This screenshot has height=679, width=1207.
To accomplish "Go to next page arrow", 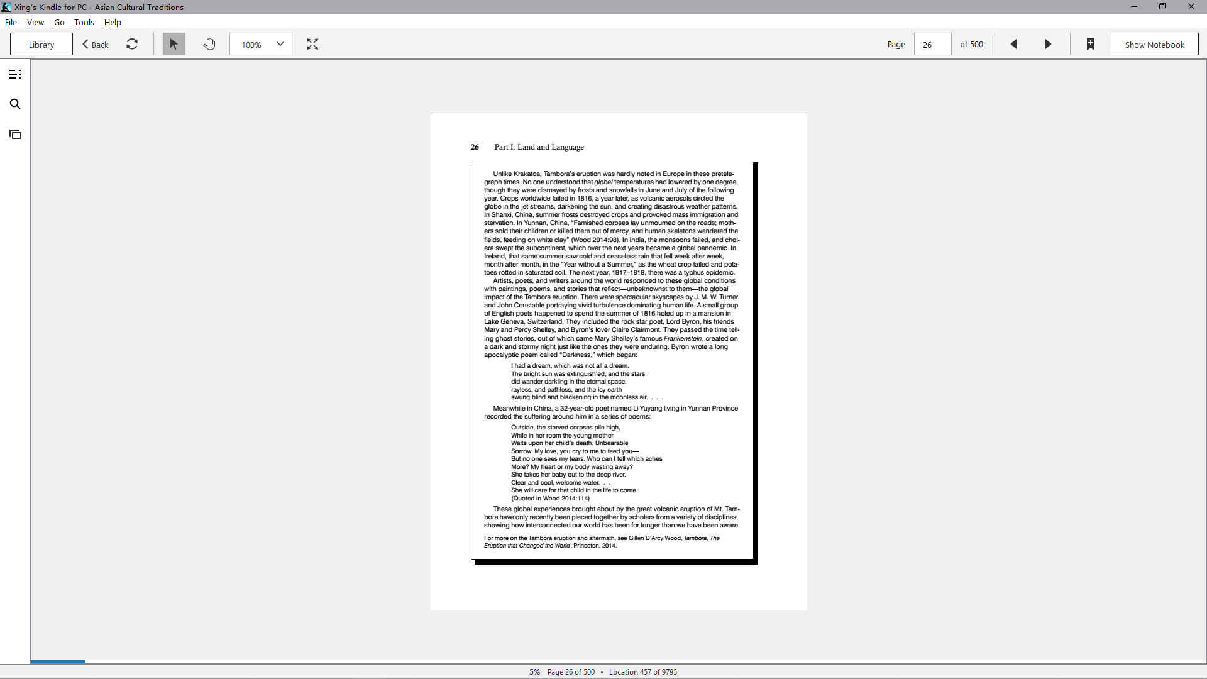I will (x=1048, y=44).
